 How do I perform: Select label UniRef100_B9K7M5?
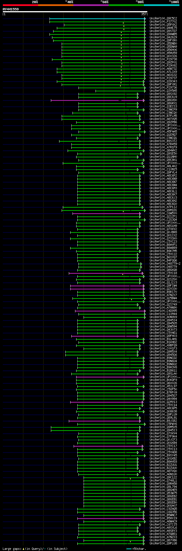pyautogui.click(x=163, y=251)
